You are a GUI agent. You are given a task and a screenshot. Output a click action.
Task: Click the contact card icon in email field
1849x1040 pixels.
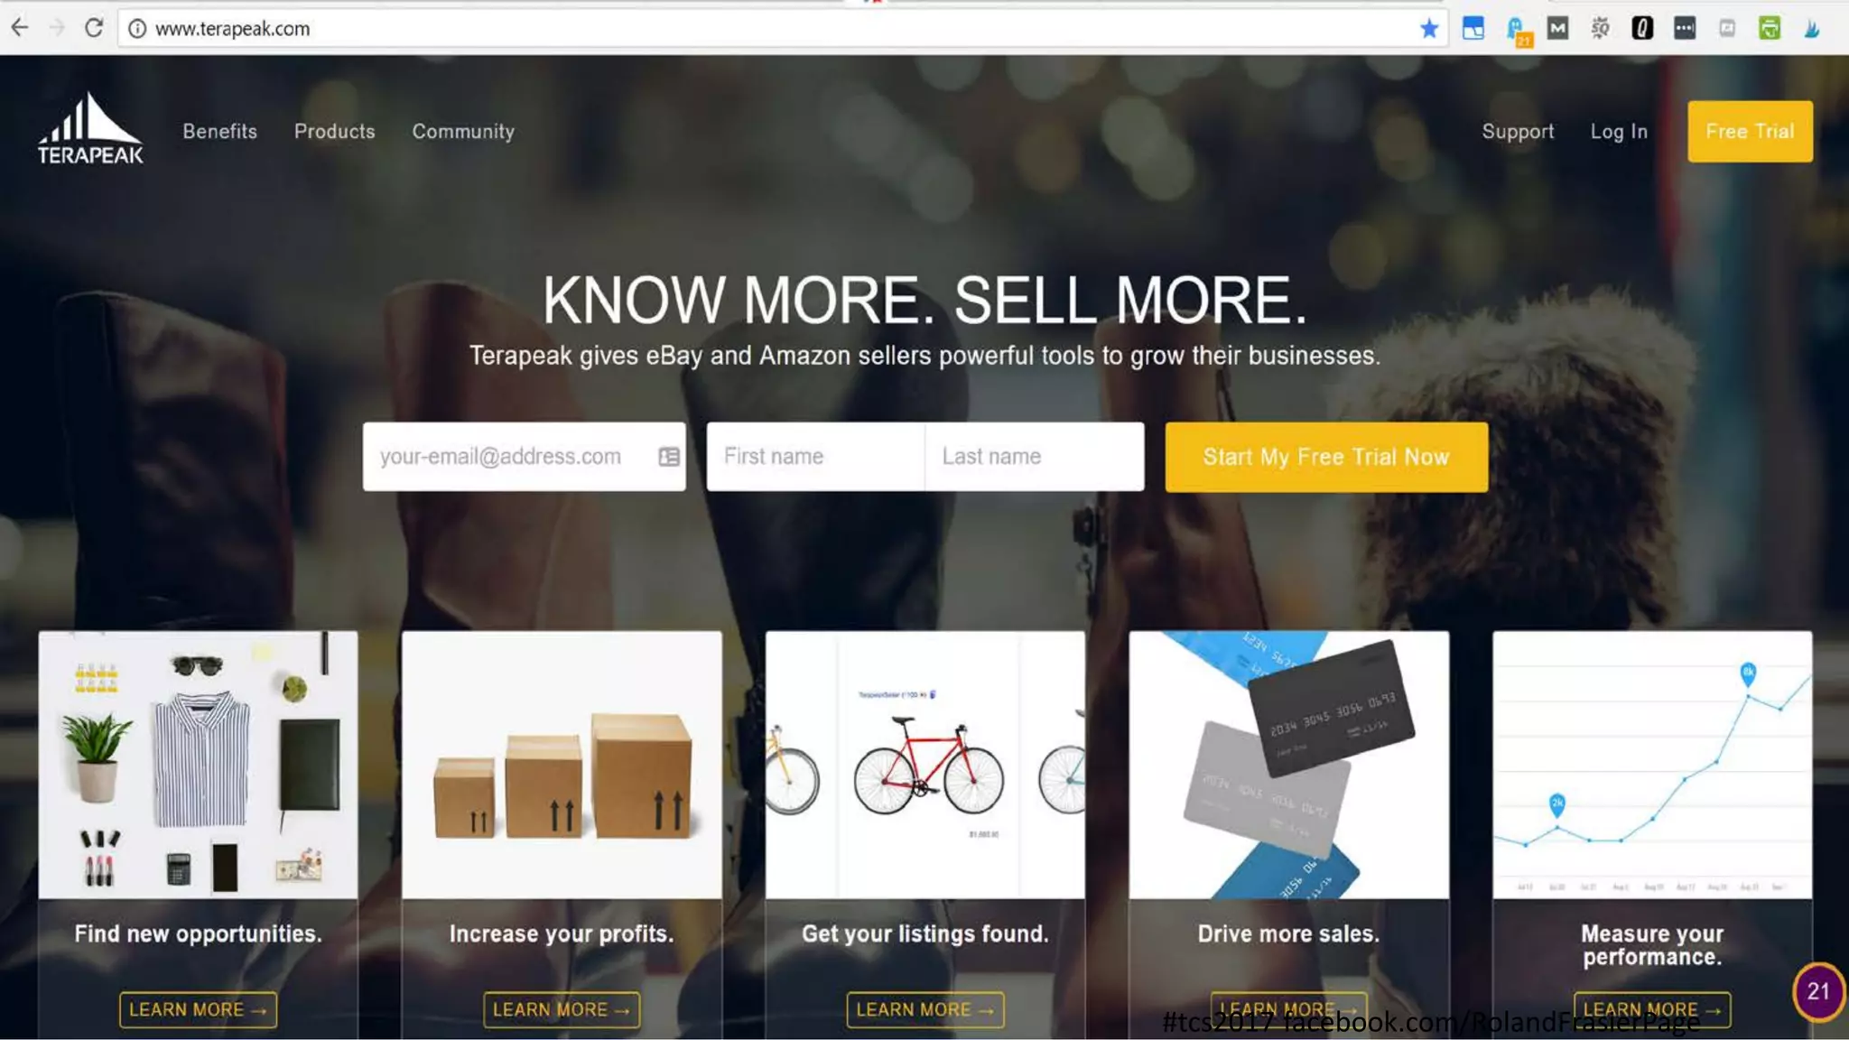669,457
